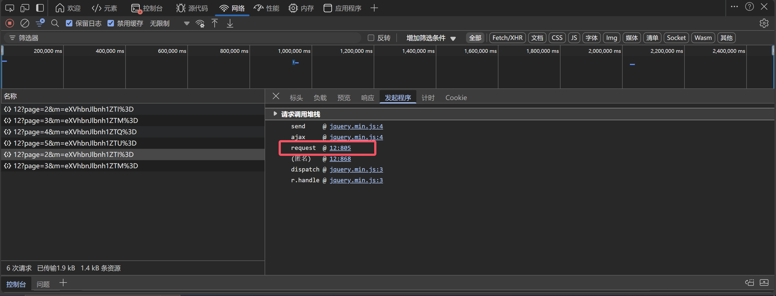Screen dimensions: 776x296
Task: Click the record network log icon
Action: point(10,23)
